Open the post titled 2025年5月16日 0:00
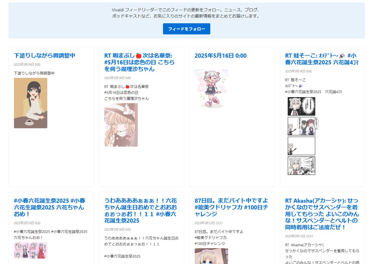The height and width of the screenshot is (264, 372). (220, 56)
